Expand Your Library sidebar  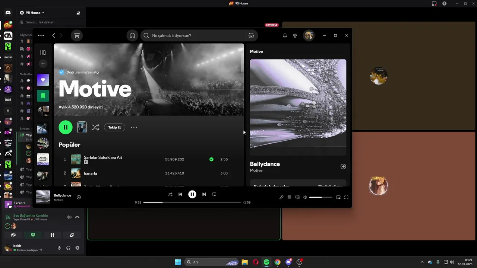point(43,52)
